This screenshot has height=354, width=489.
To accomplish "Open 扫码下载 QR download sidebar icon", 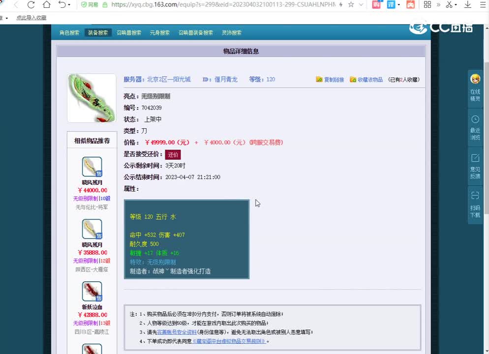I will [x=475, y=205].
